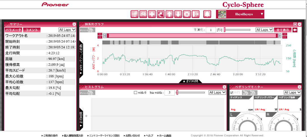Viewport: 307px width, 137px height.
Task: Click the bin width slider
Action: (x=190, y=93)
